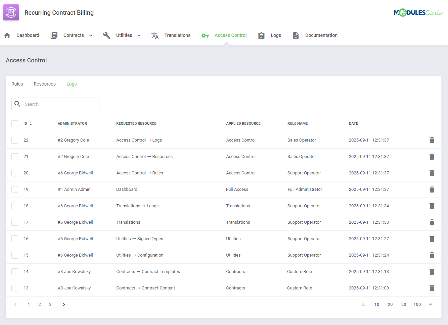Click the Documentation document icon
The height and width of the screenshot is (325, 448).
coord(296,35)
